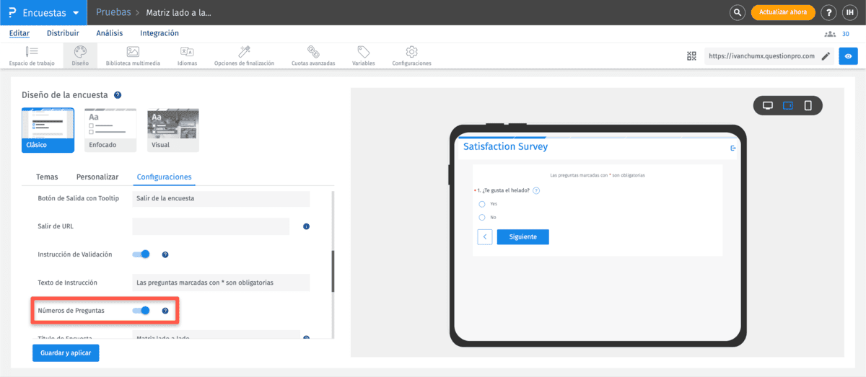
Task: Click the back arrow button in preview
Action: point(485,236)
